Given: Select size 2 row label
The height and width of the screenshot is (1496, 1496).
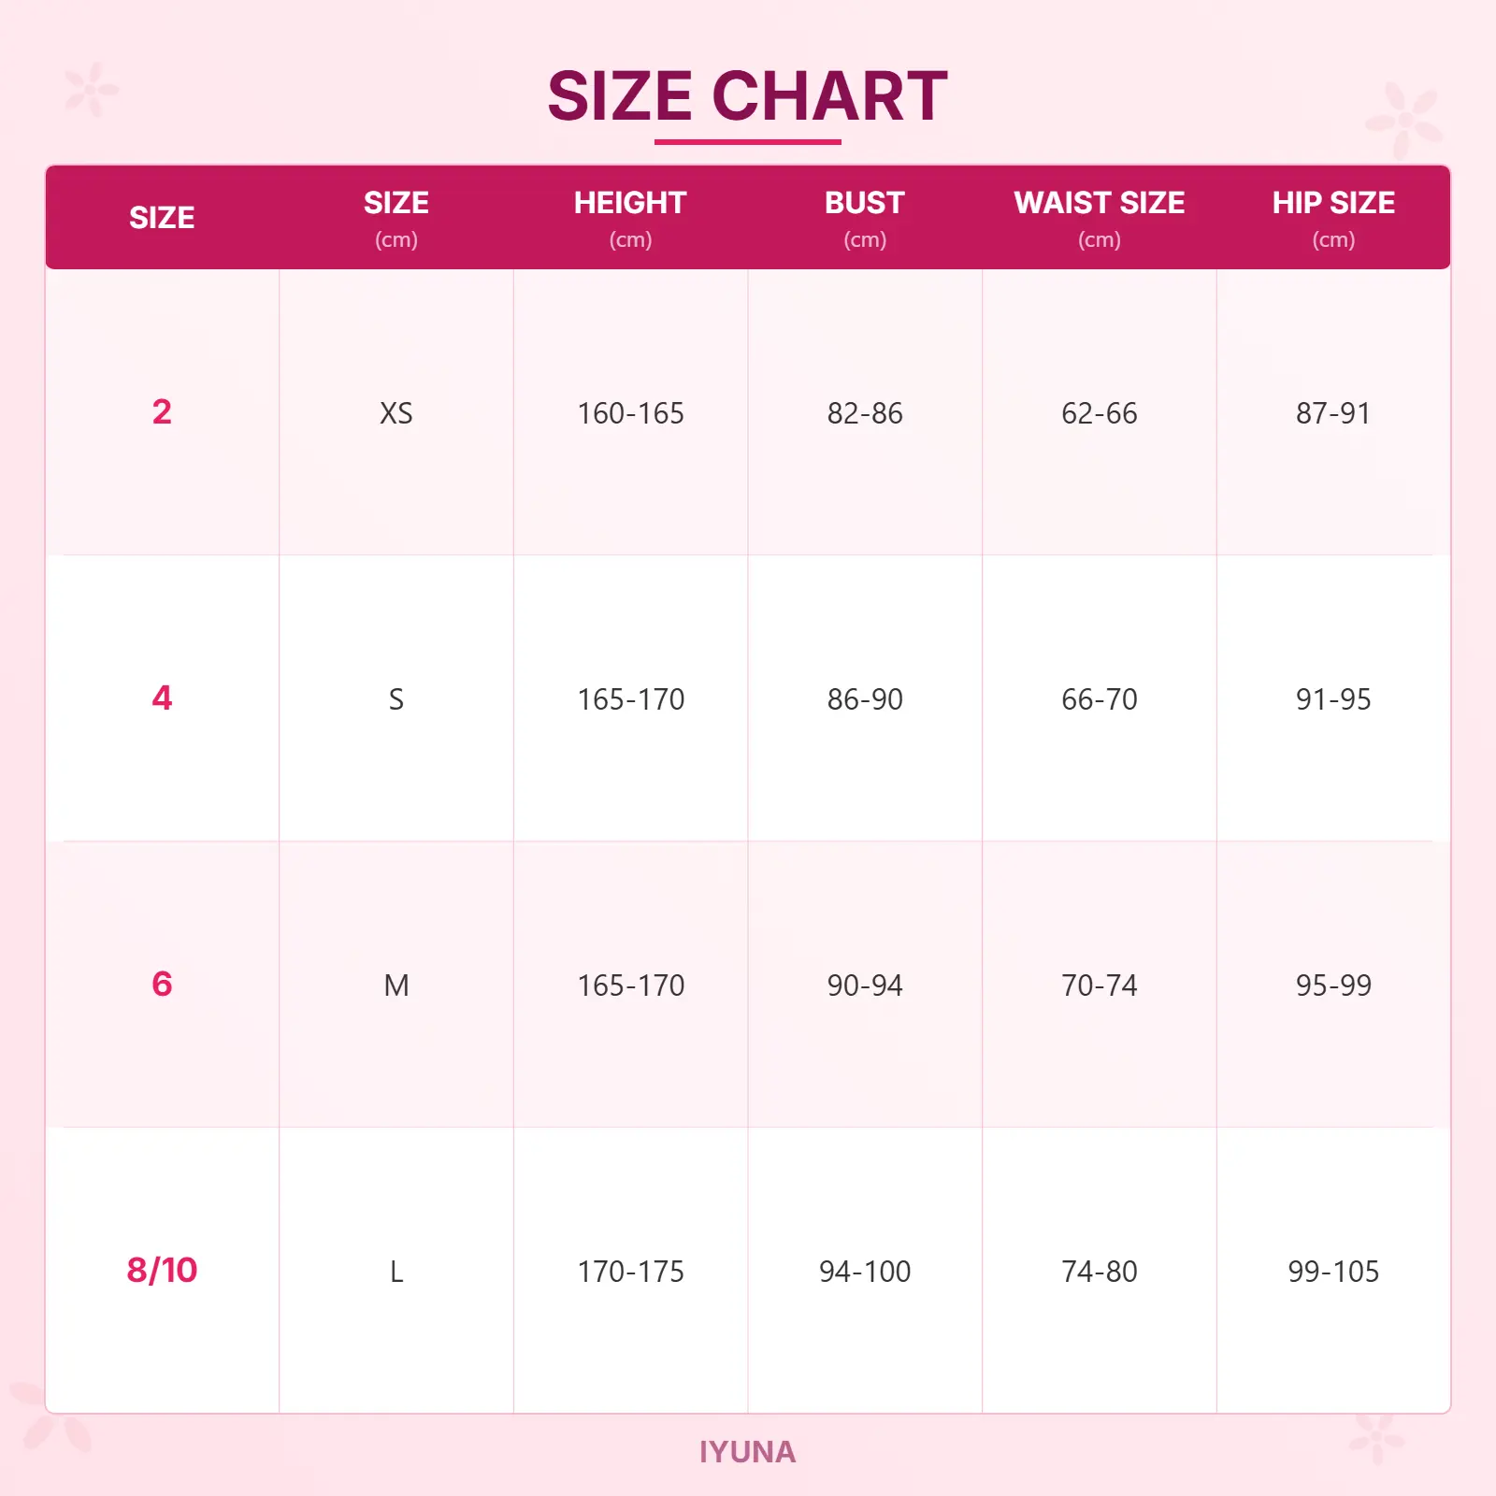Looking at the screenshot, I should (162, 412).
